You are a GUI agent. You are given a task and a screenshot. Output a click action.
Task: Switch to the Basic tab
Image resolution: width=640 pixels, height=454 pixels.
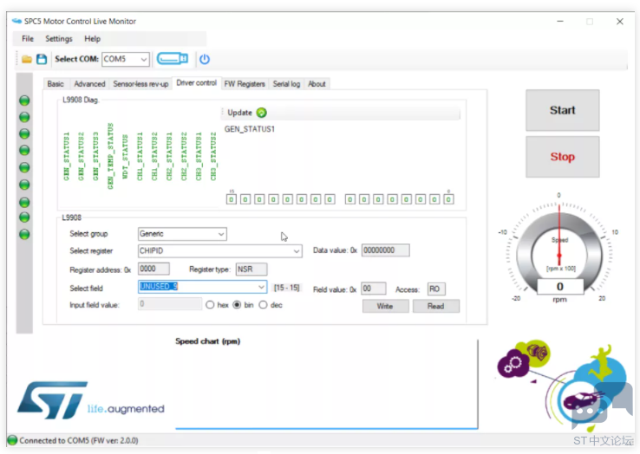(56, 84)
